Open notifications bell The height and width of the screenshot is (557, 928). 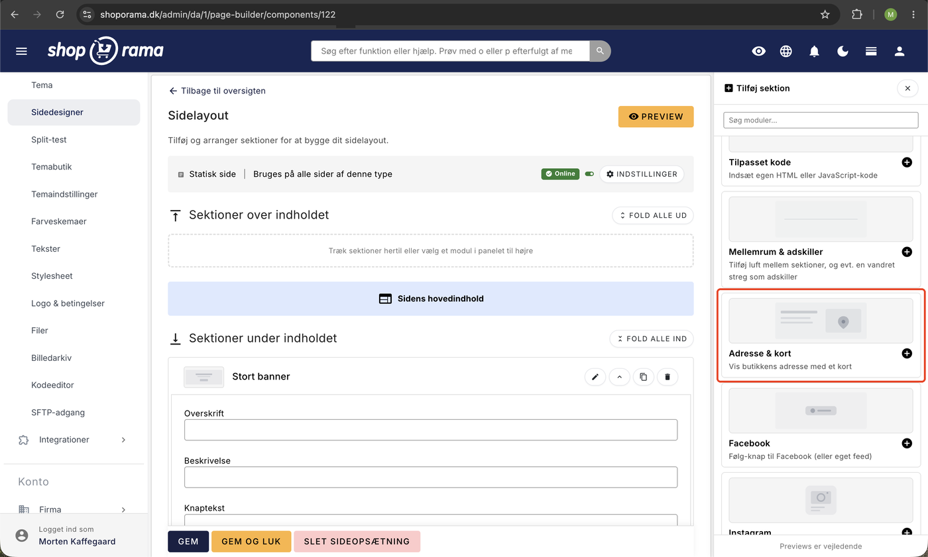(x=815, y=51)
